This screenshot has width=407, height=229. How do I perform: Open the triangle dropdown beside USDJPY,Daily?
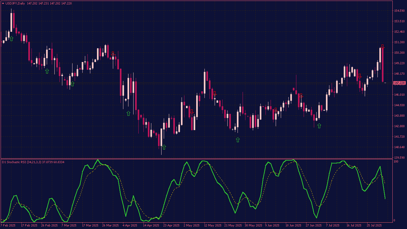pyautogui.click(x=3, y=3)
